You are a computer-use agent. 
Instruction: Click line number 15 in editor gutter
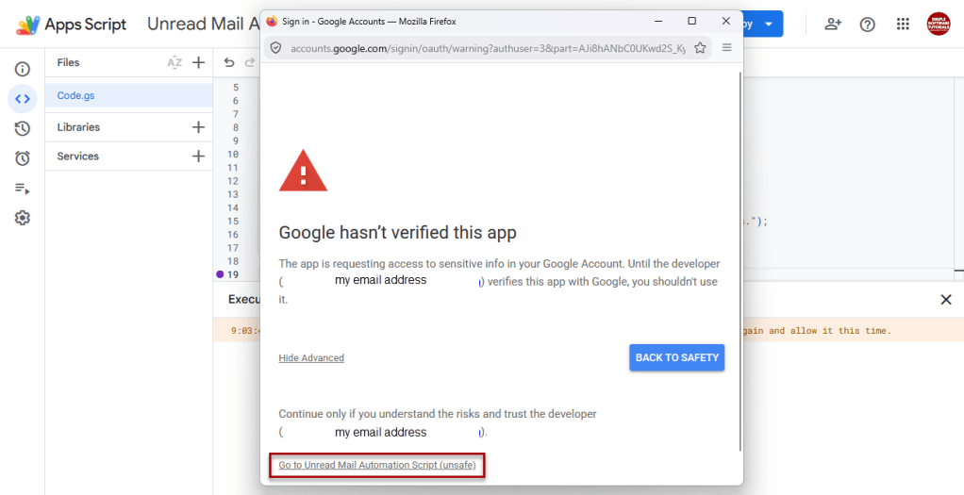click(232, 222)
